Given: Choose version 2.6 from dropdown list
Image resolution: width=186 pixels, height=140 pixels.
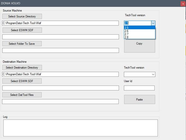Looking at the screenshot, I should pyautogui.click(x=139, y=31).
